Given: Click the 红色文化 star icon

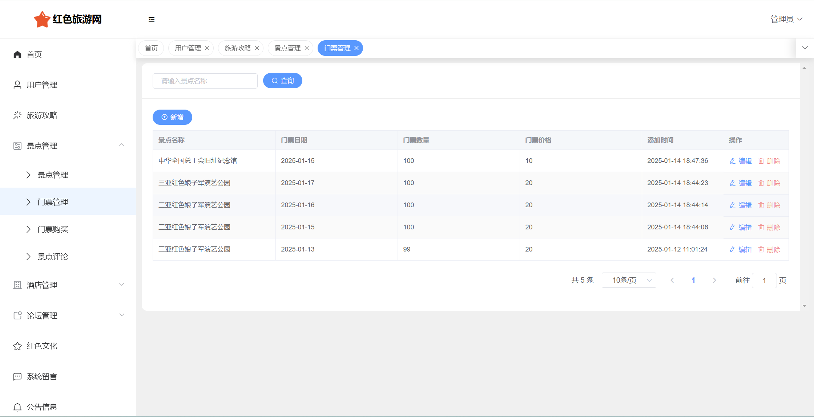Looking at the screenshot, I should (17, 346).
